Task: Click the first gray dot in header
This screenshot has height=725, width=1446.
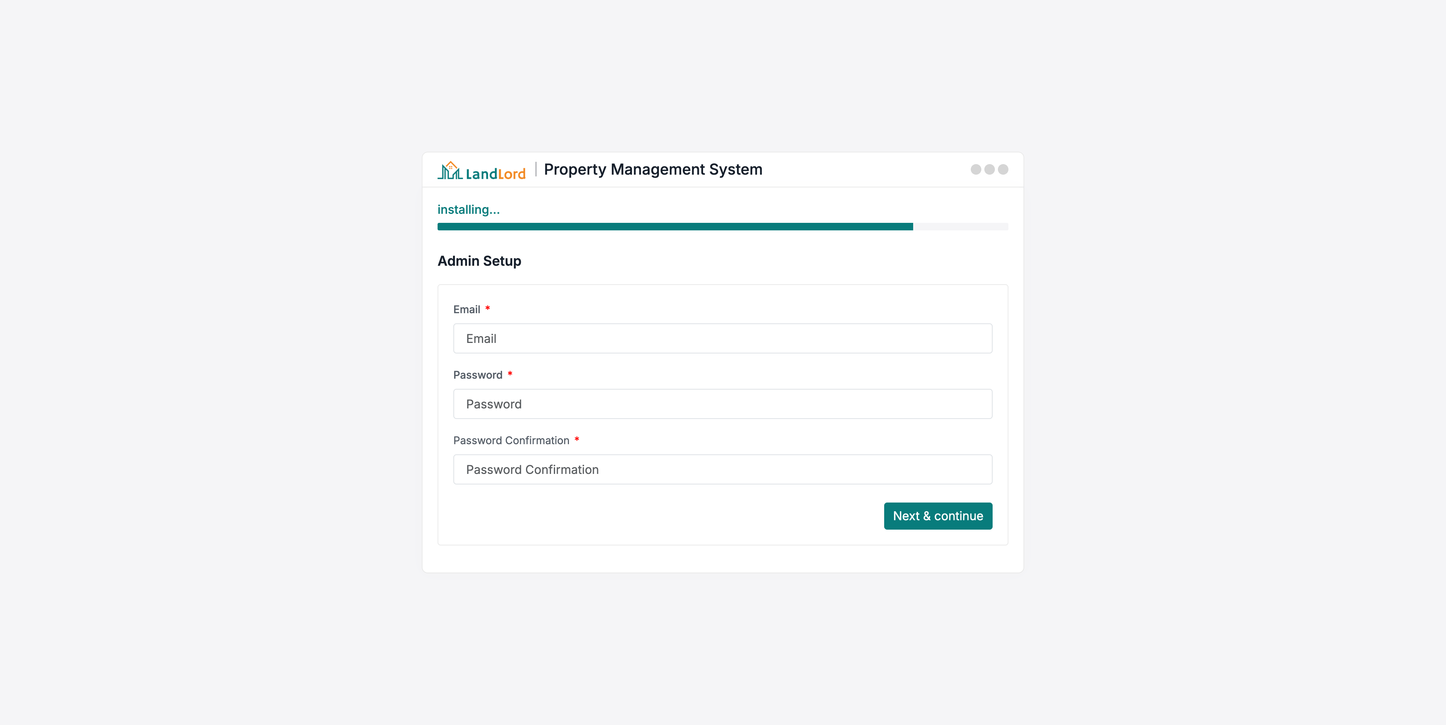Action: tap(976, 169)
